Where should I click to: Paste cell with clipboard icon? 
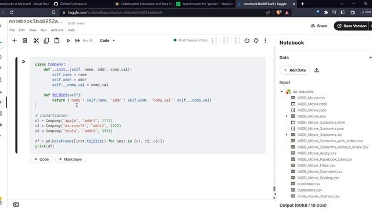click(x=57, y=41)
